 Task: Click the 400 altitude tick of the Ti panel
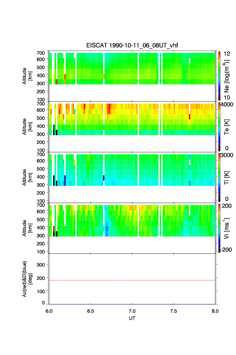41,177
